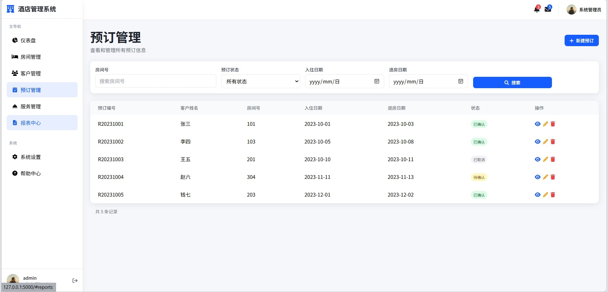
Task: Edit booking R20231003 with pencil icon
Action: click(x=545, y=159)
